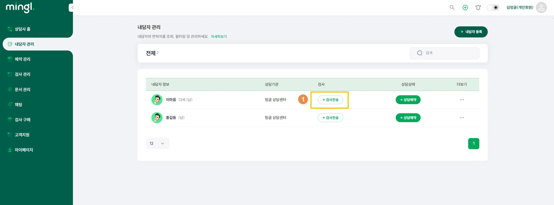Toggle the light/dark mode switch

493,8
